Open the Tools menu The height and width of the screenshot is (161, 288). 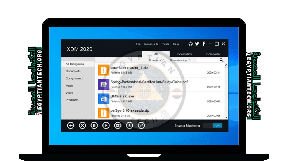pos(166,44)
